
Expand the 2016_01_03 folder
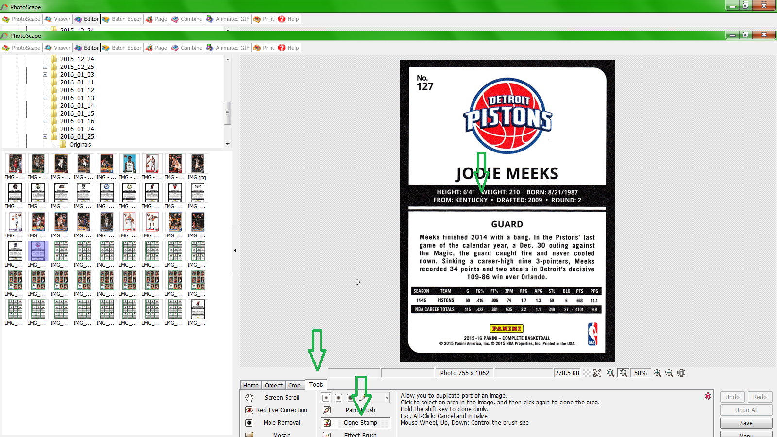coord(45,74)
